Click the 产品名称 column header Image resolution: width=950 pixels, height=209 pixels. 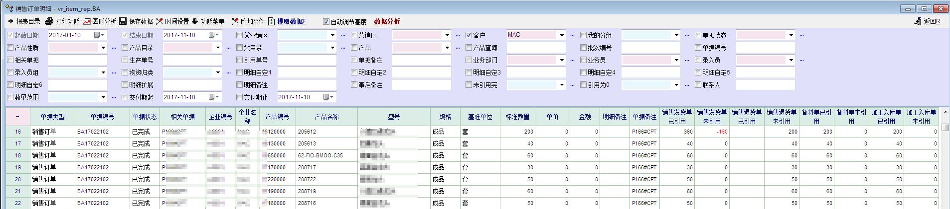(326, 117)
